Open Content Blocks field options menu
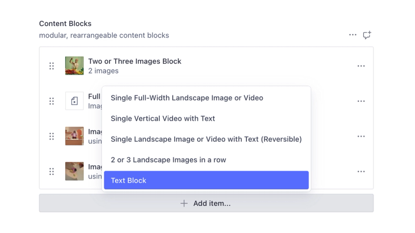Screen dimensions: 415x233 point(353,35)
